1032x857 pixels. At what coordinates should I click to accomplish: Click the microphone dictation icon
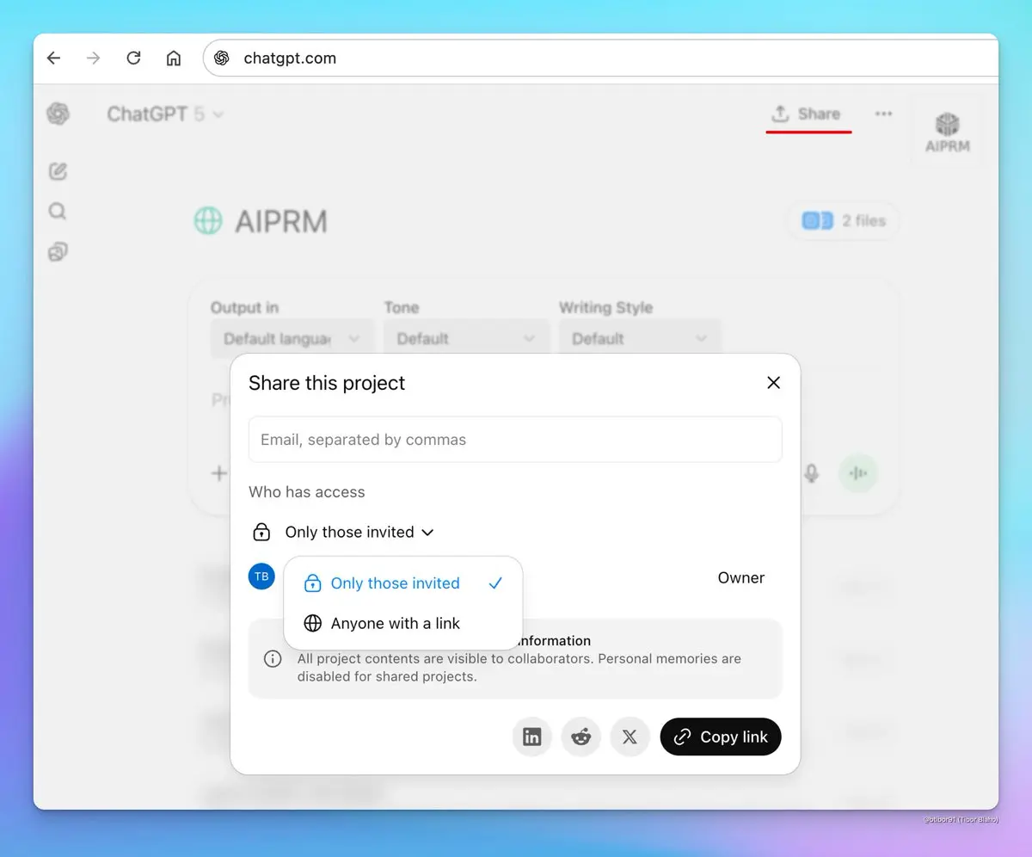click(x=811, y=473)
